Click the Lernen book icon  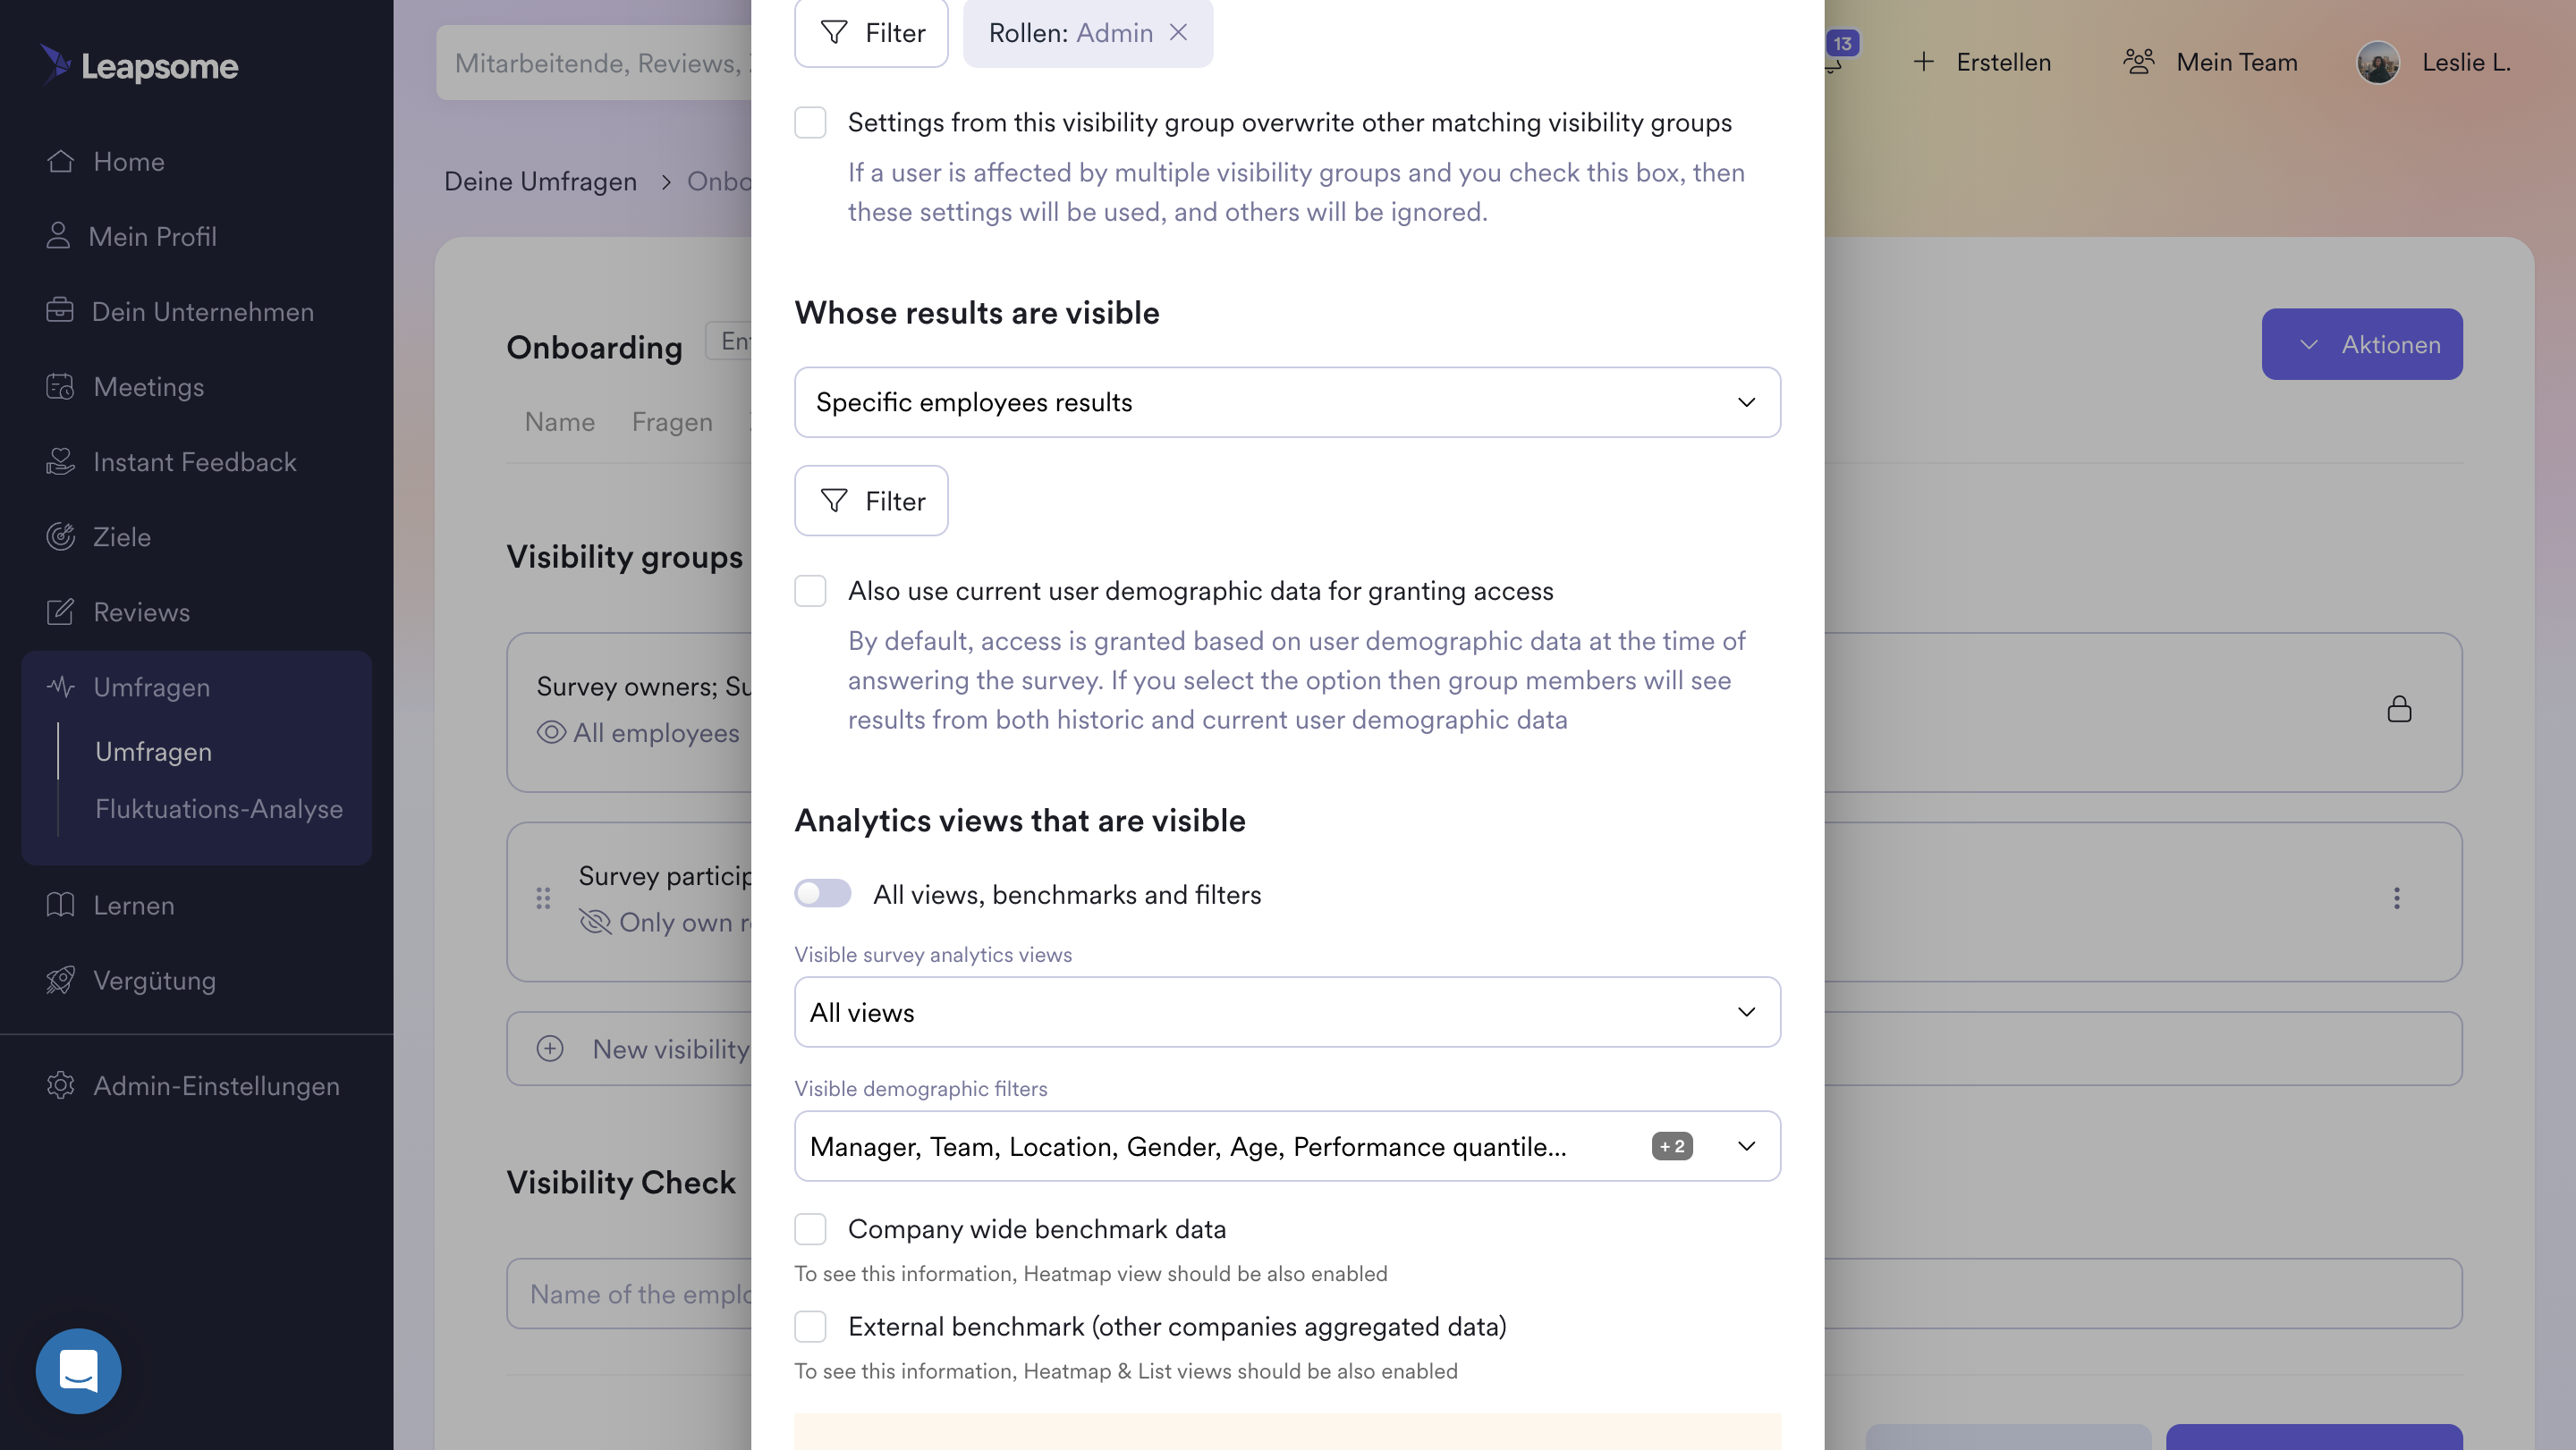pyautogui.click(x=60, y=905)
